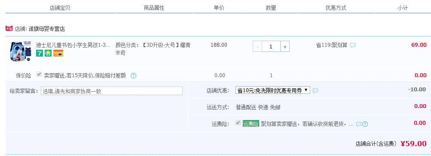Open the 迪士尼儿童书包 product title link
This screenshot has width=431, height=156.
point(73,45)
